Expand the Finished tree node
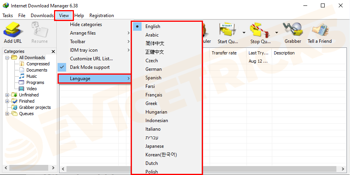Screen dimensions: 350x175 (x=7, y=101)
